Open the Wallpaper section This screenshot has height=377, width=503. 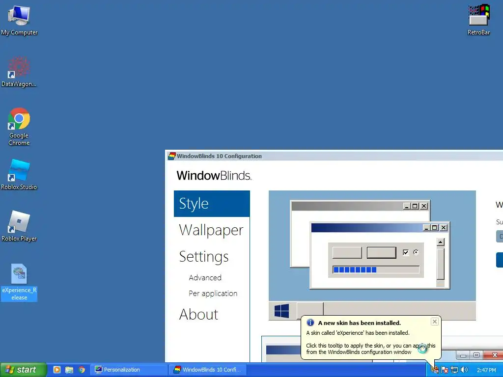point(211,230)
